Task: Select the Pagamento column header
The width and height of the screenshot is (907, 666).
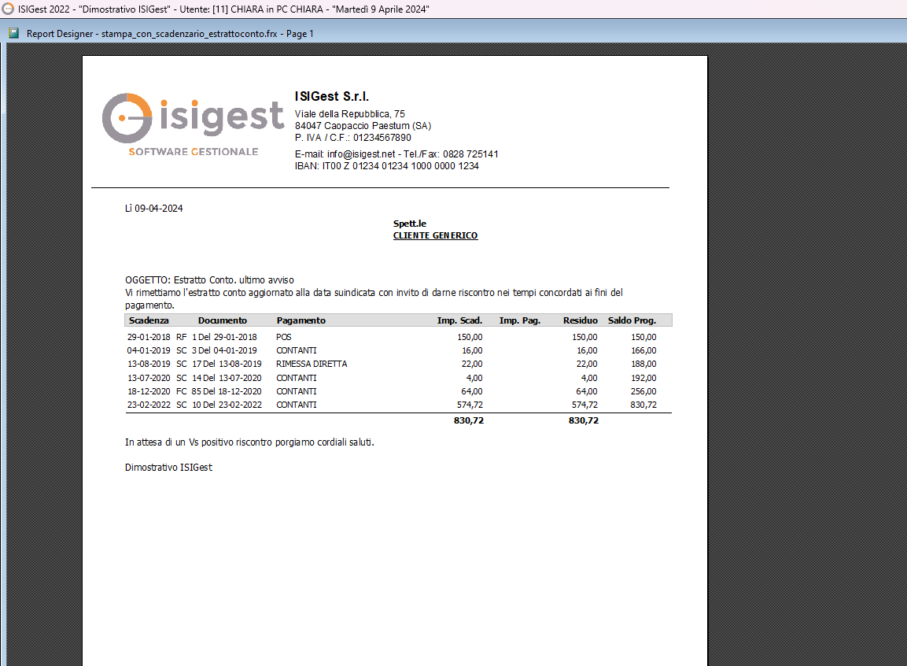Action: coord(300,320)
